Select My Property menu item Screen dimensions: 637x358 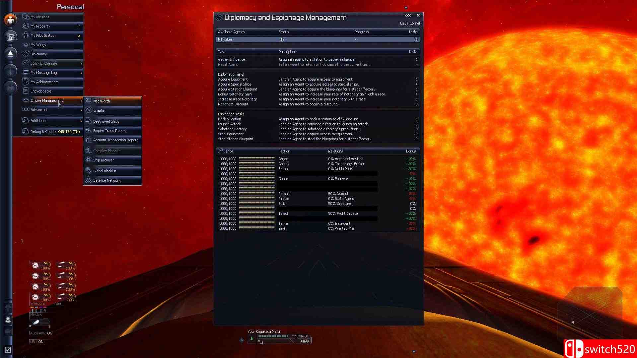pyautogui.click(x=40, y=26)
